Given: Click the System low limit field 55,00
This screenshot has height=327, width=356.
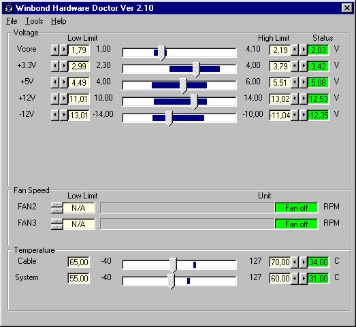Looking at the screenshot, I should click(x=79, y=279).
